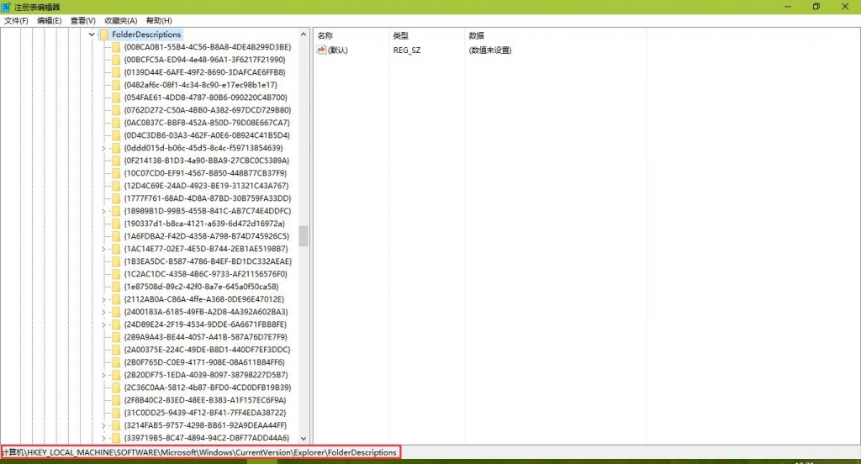Select the {12D4C69E-24AD-4923-BE19-31321C43A767} key
The height and width of the screenshot is (464, 861).
click(206, 186)
